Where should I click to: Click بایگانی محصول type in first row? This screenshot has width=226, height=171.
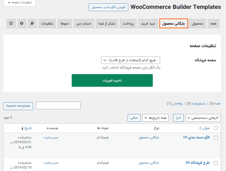pyautogui.click(x=149, y=138)
